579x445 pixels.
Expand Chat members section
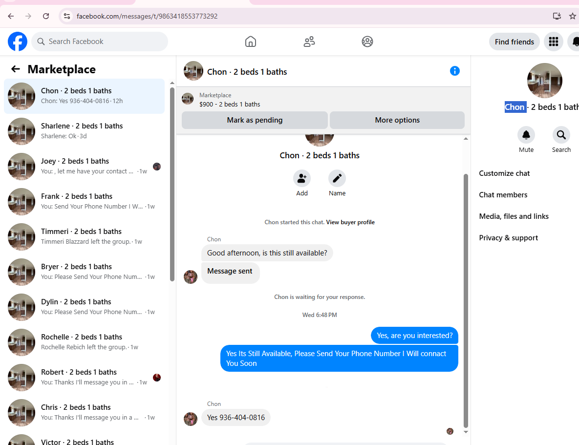[x=503, y=194]
